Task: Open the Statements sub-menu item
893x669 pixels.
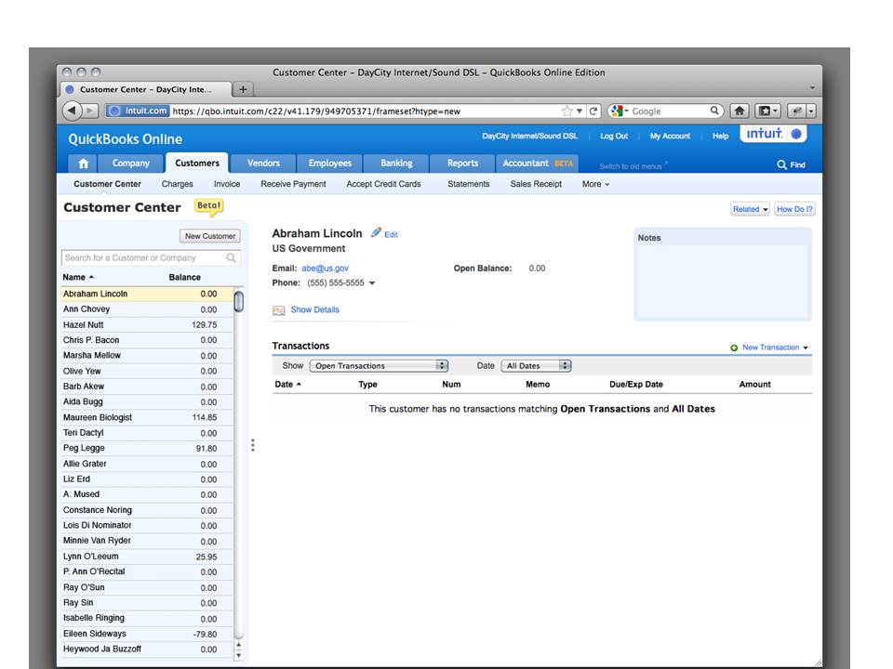Action: tap(468, 184)
